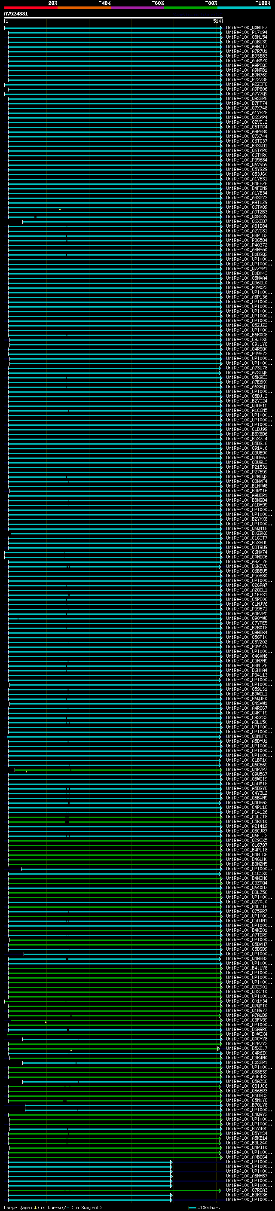Select the UniRef100_Q7X744 label
The image size is (275, 1211).
(x=246, y=136)
